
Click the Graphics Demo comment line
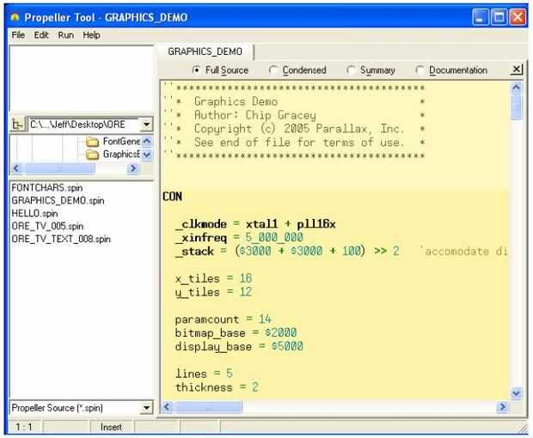236,101
